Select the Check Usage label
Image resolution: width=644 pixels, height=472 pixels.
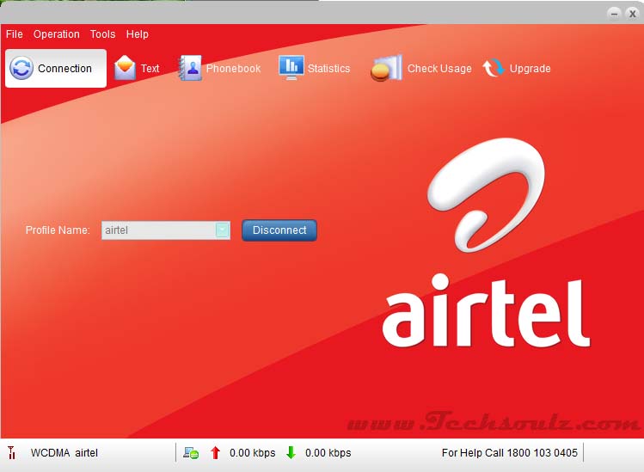point(439,68)
